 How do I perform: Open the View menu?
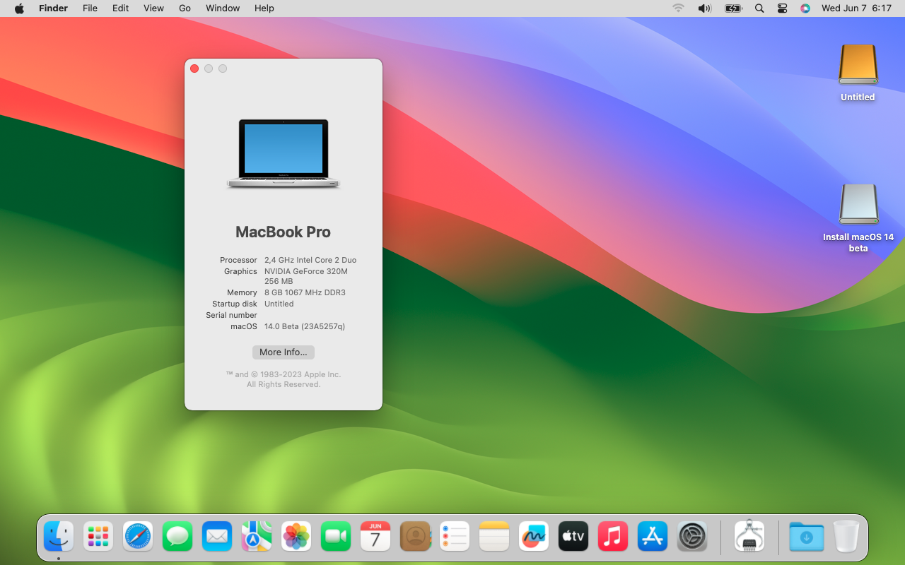(x=153, y=8)
